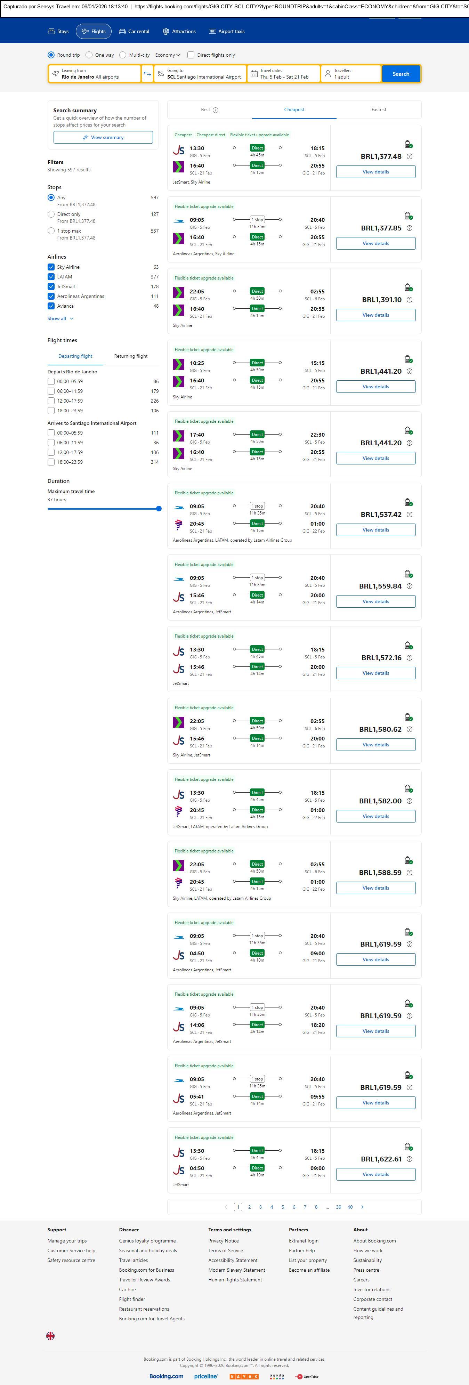This screenshot has height=1385, width=469.
Task: Click the Maximum travel time slider handle
Action: [x=159, y=509]
